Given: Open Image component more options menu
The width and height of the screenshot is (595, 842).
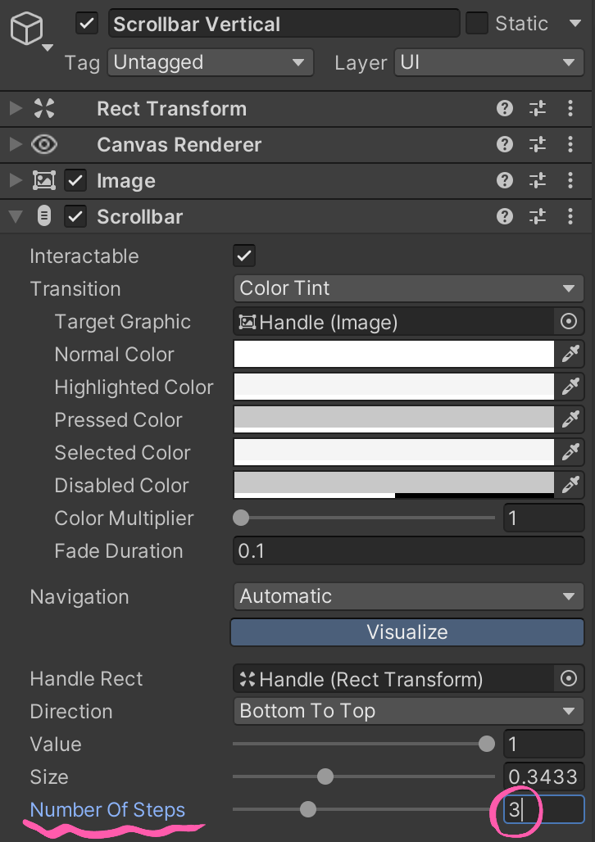Looking at the screenshot, I should coord(570,181).
